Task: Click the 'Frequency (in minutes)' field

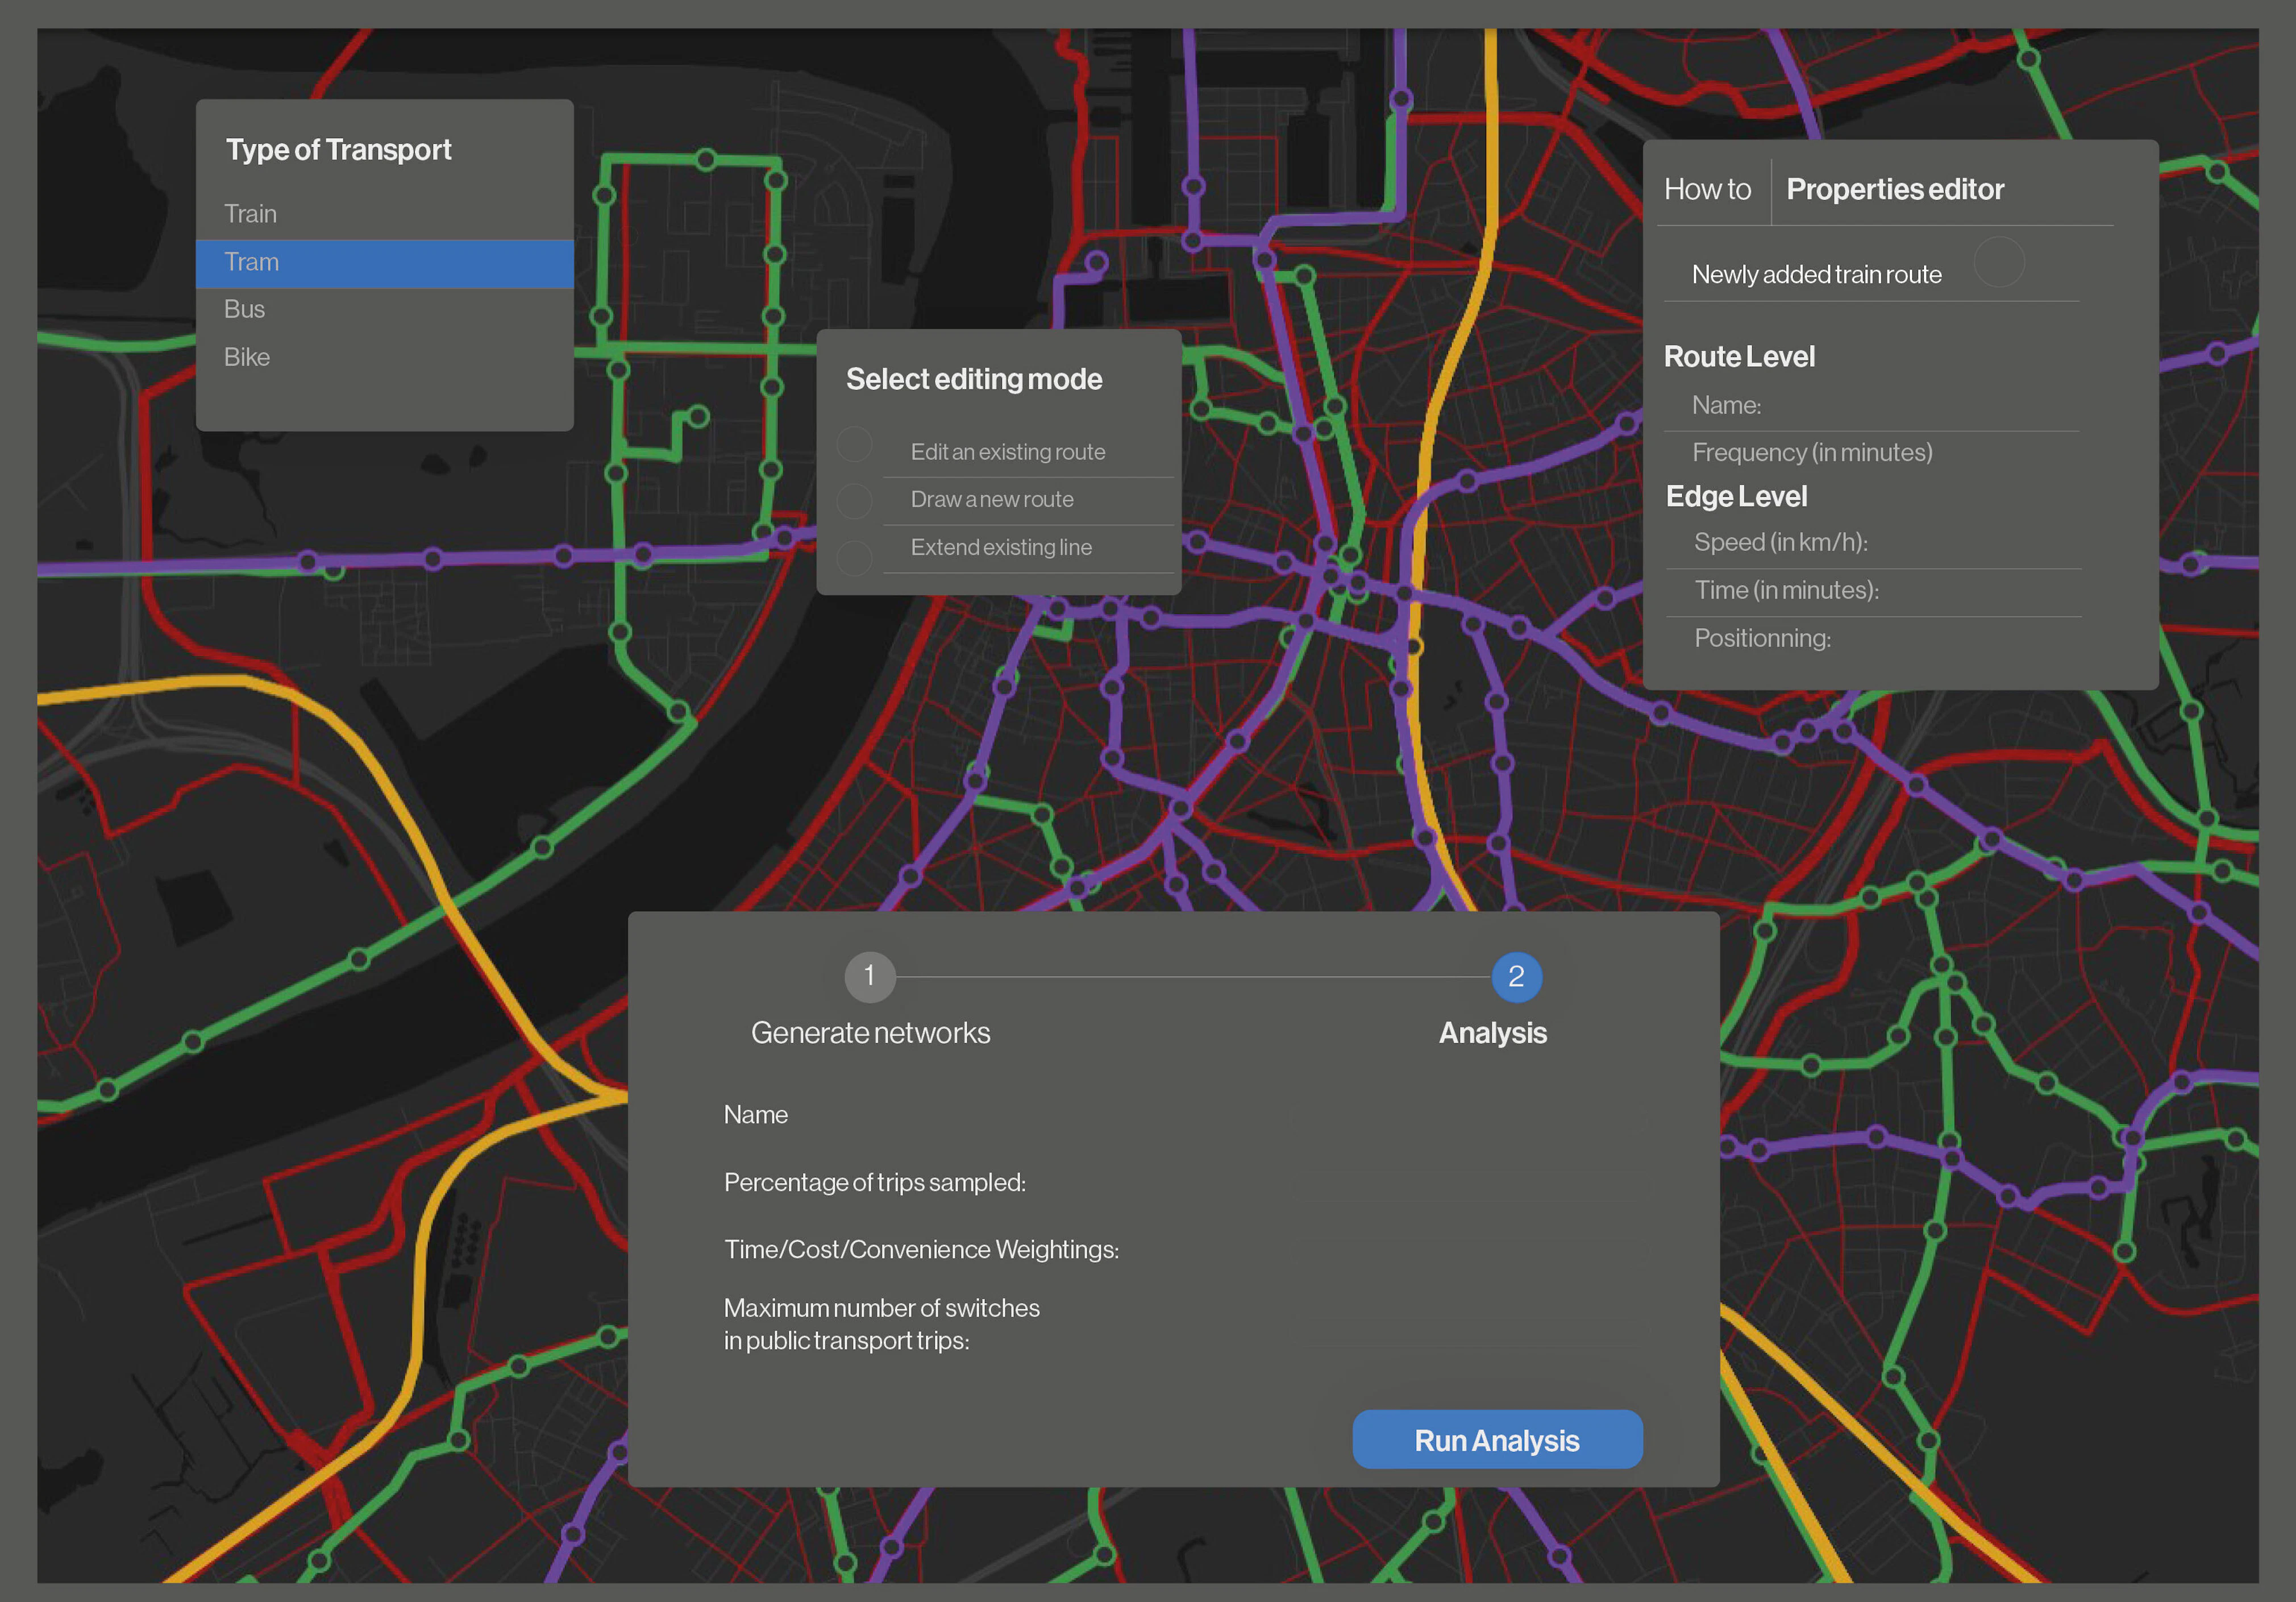Action: click(1871, 453)
